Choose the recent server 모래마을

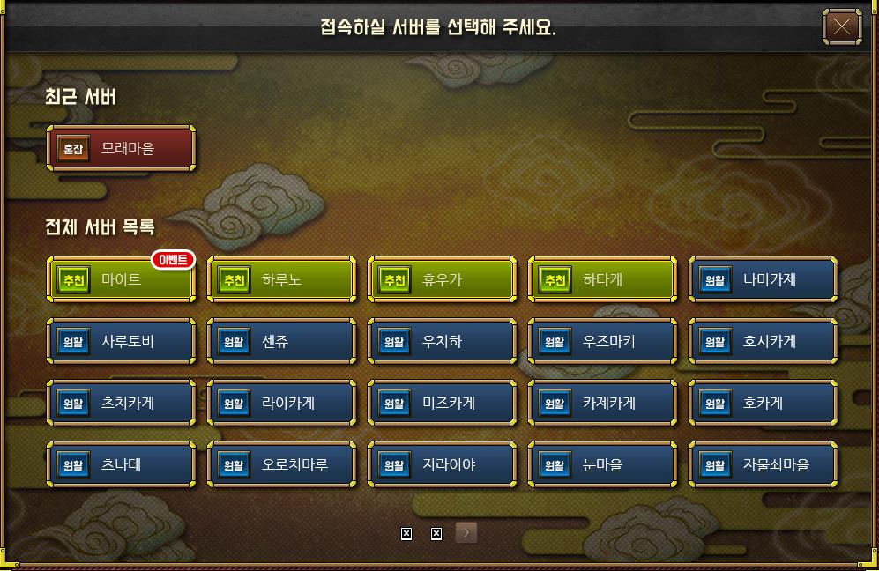pos(121,149)
